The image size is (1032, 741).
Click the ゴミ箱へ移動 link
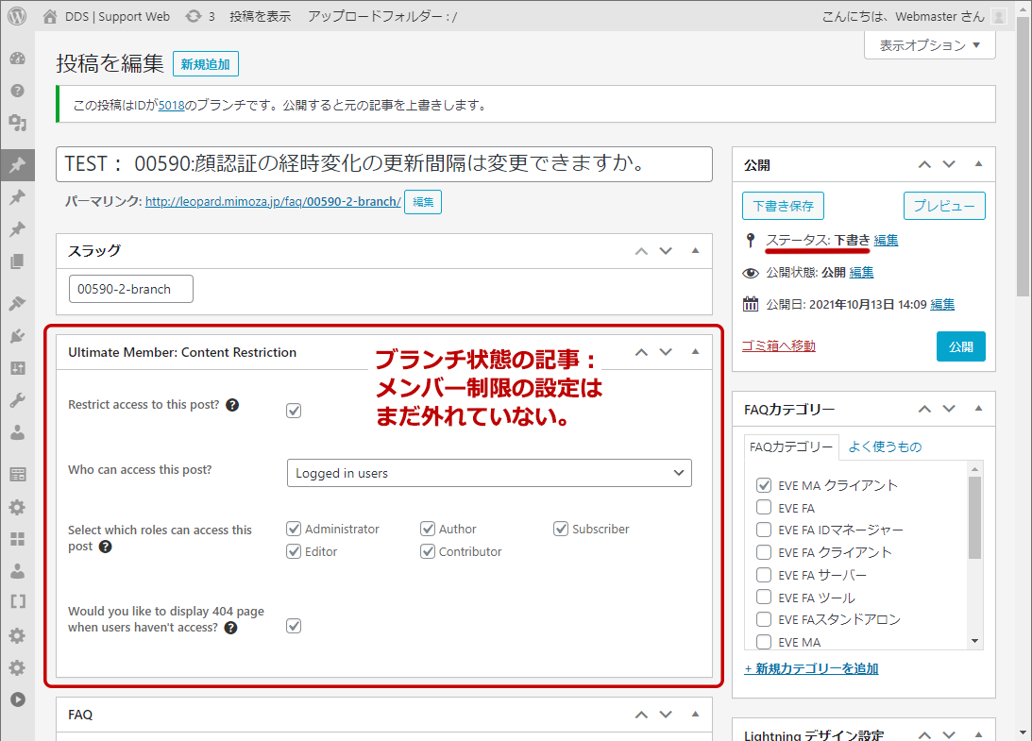point(779,345)
